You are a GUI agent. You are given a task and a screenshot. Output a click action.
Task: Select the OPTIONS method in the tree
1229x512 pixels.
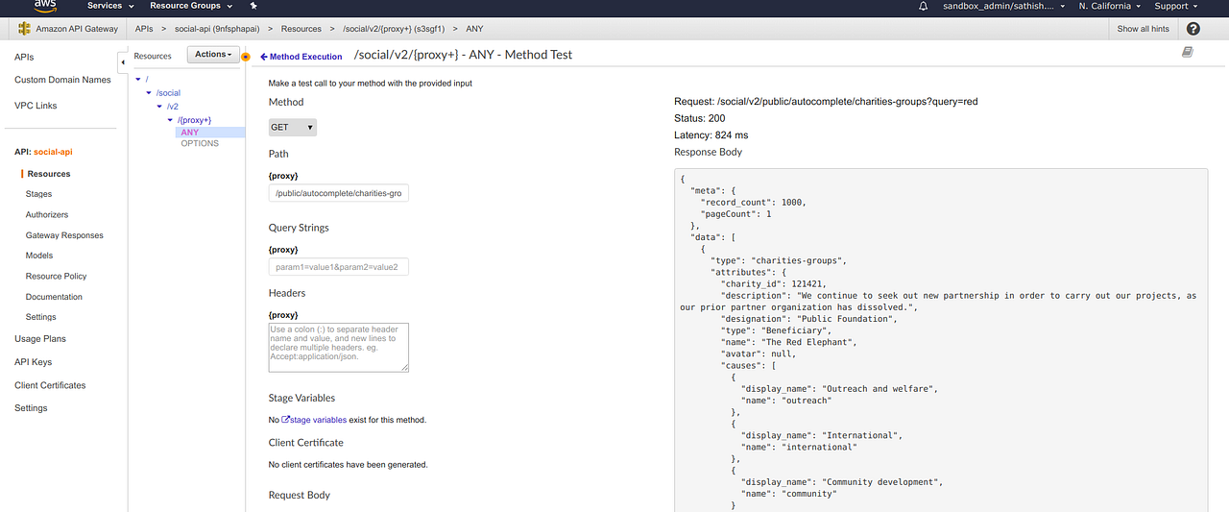click(200, 144)
